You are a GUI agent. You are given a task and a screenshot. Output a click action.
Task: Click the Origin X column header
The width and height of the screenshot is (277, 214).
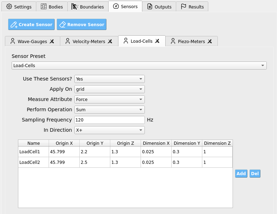point(64,143)
